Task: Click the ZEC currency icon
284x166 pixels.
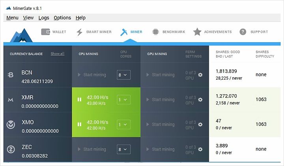Action: tap(11, 149)
